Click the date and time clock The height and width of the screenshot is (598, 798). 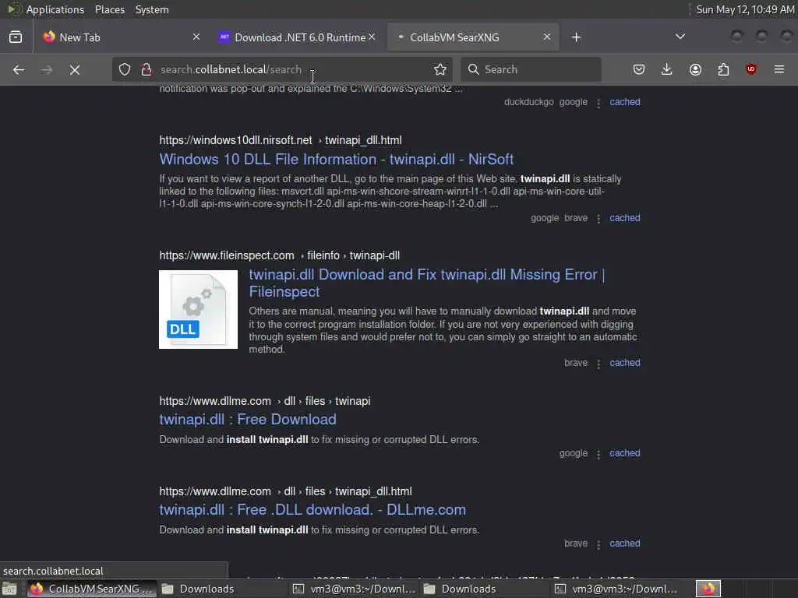(745, 9)
